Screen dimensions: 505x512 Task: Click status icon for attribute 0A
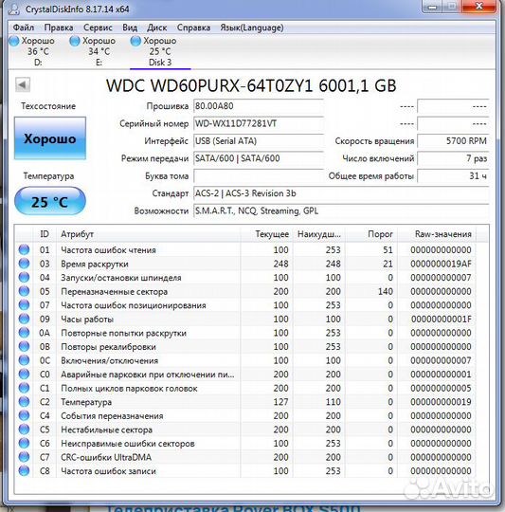(x=24, y=333)
